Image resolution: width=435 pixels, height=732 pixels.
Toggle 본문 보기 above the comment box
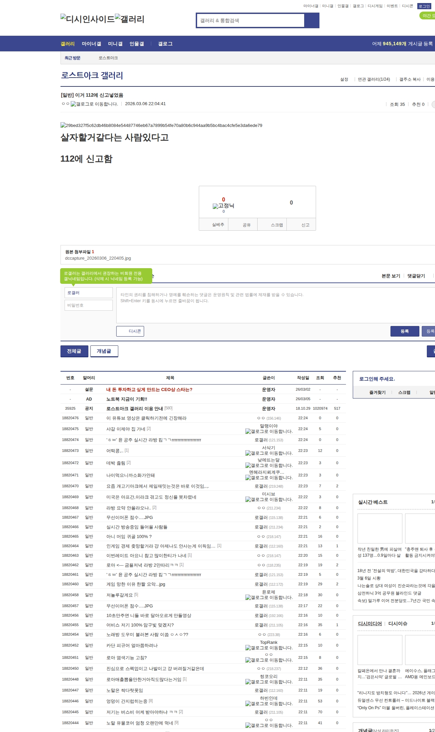click(391, 276)
